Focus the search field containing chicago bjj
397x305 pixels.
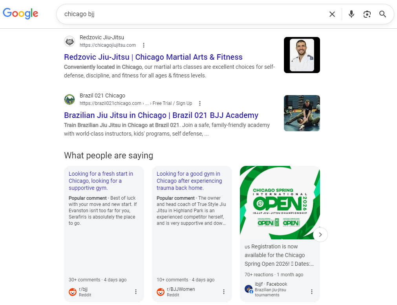tap(192, 14)
